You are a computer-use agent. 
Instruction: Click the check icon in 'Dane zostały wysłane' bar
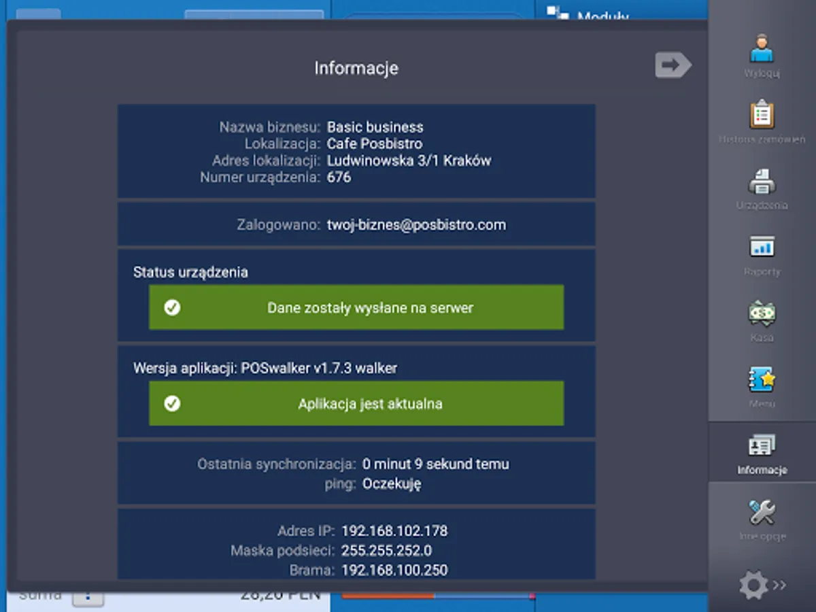coord(172,307)
